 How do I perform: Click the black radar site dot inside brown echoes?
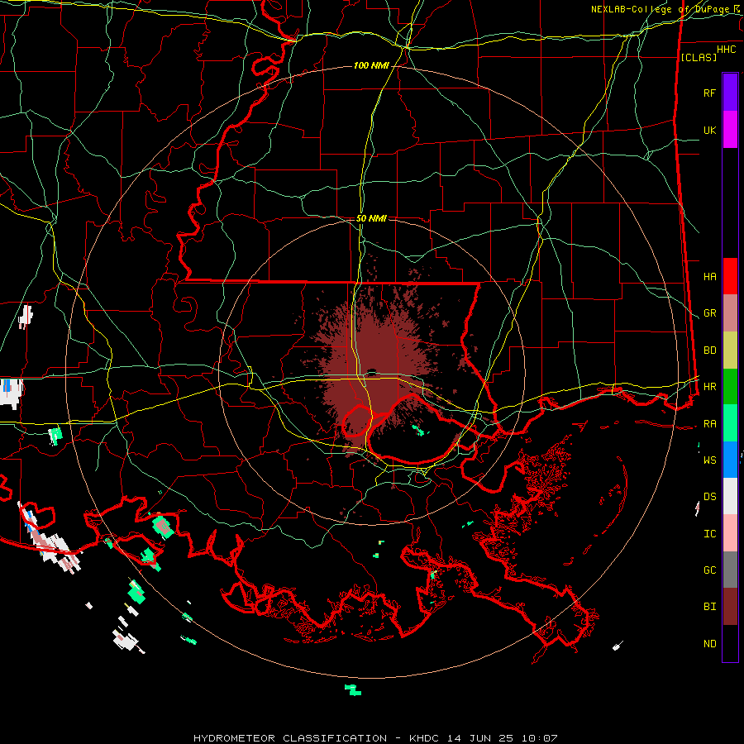pos(371,371)
